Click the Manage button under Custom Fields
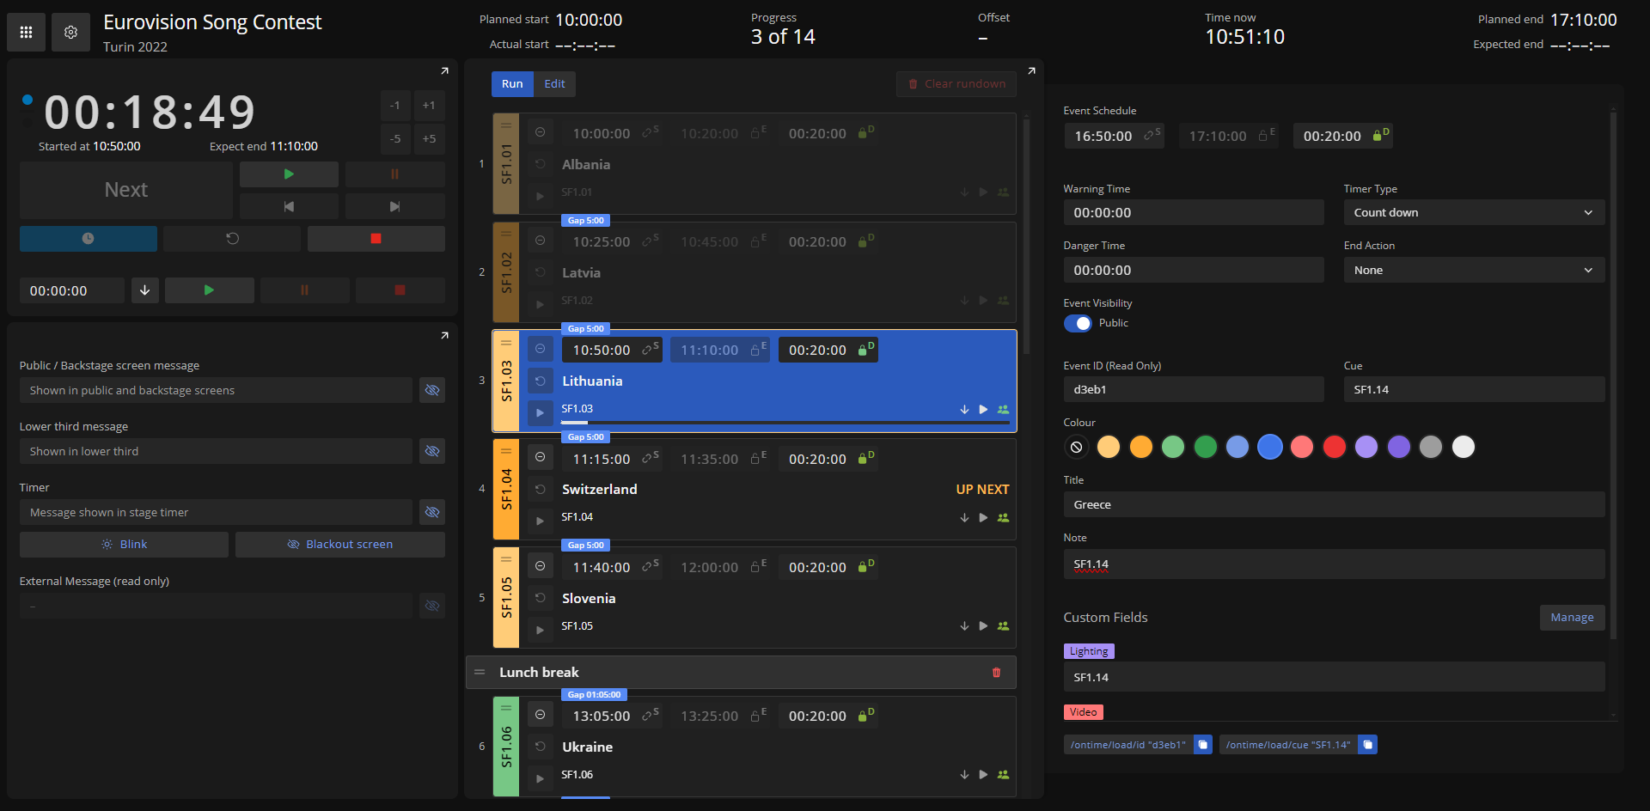 point(1572,617)
